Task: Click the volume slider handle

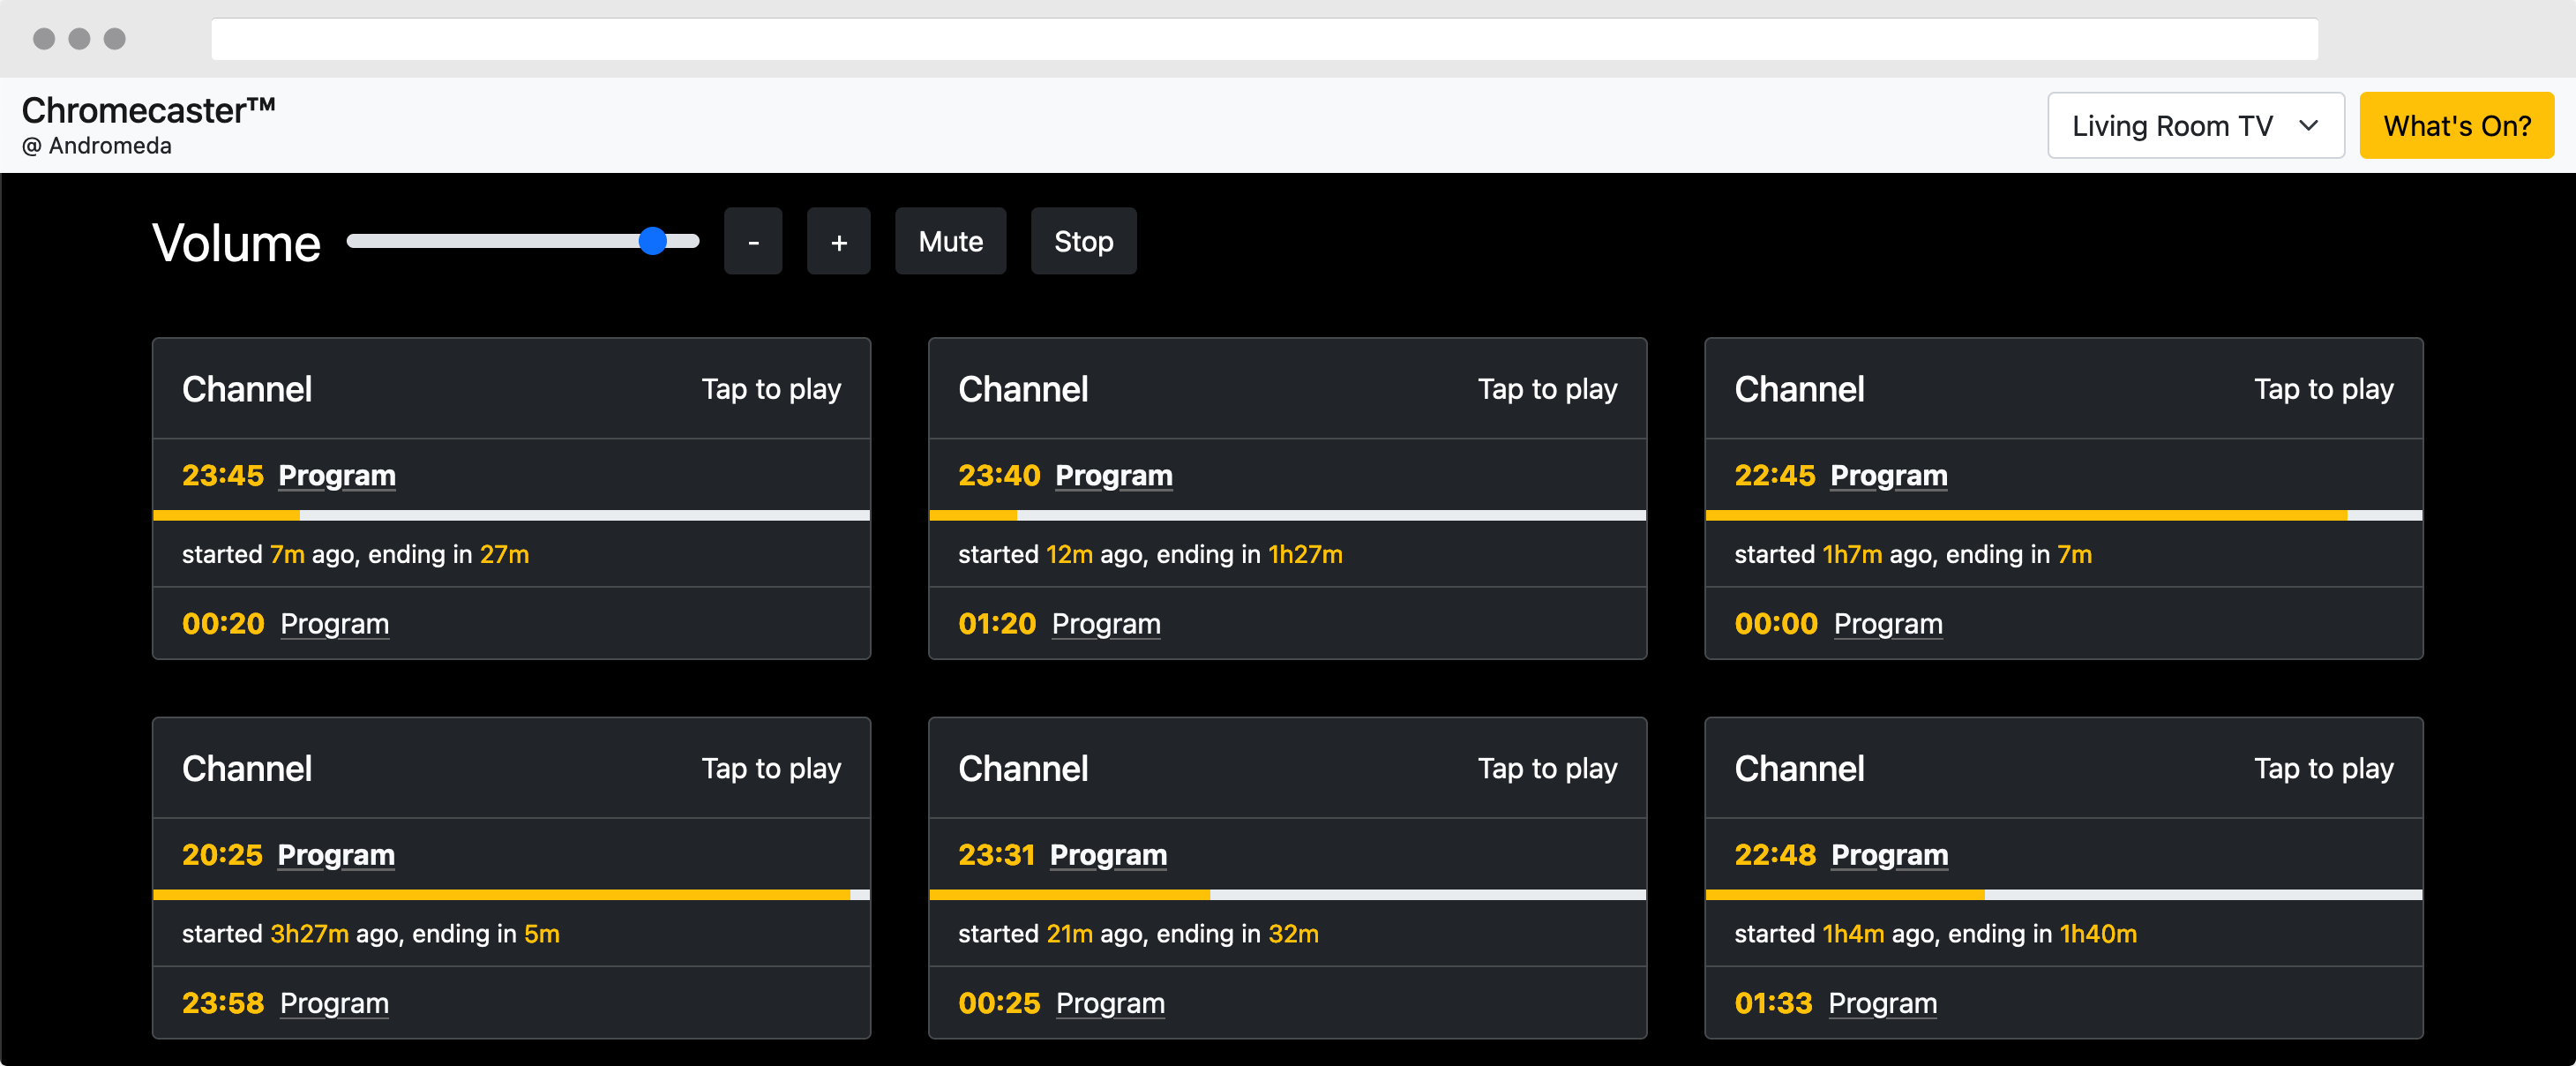Action: tap(652, 241)
